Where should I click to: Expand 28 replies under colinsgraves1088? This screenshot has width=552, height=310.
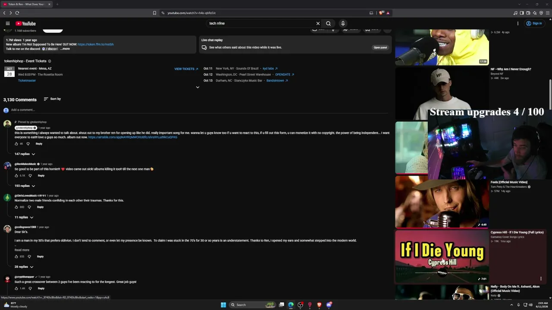point(24,267)
